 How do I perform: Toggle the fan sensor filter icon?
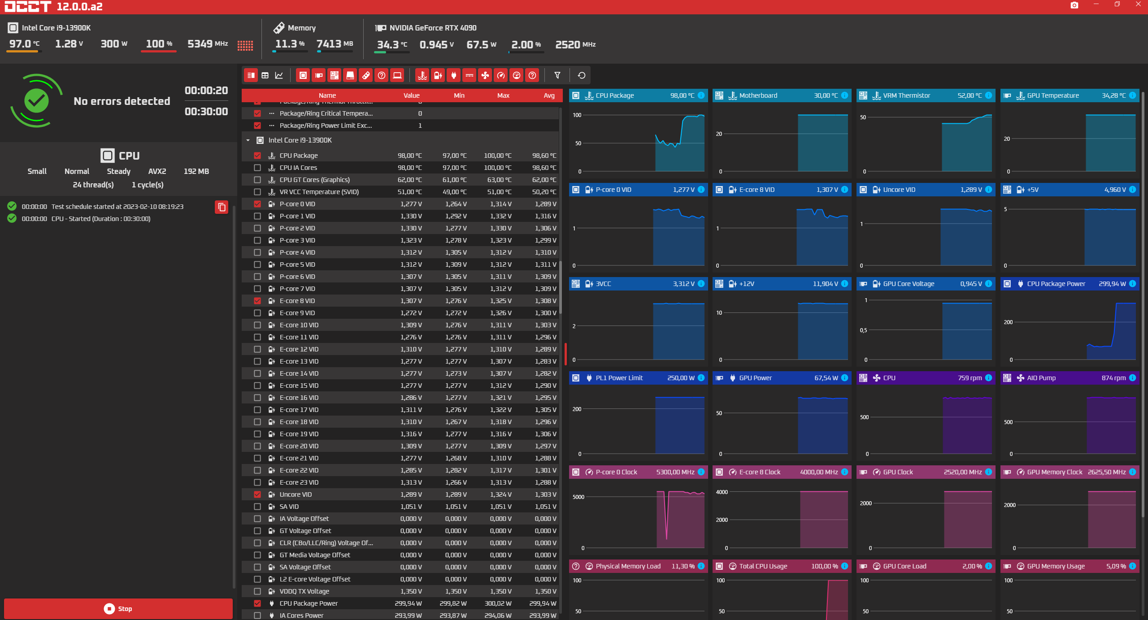tap(485, 75)
